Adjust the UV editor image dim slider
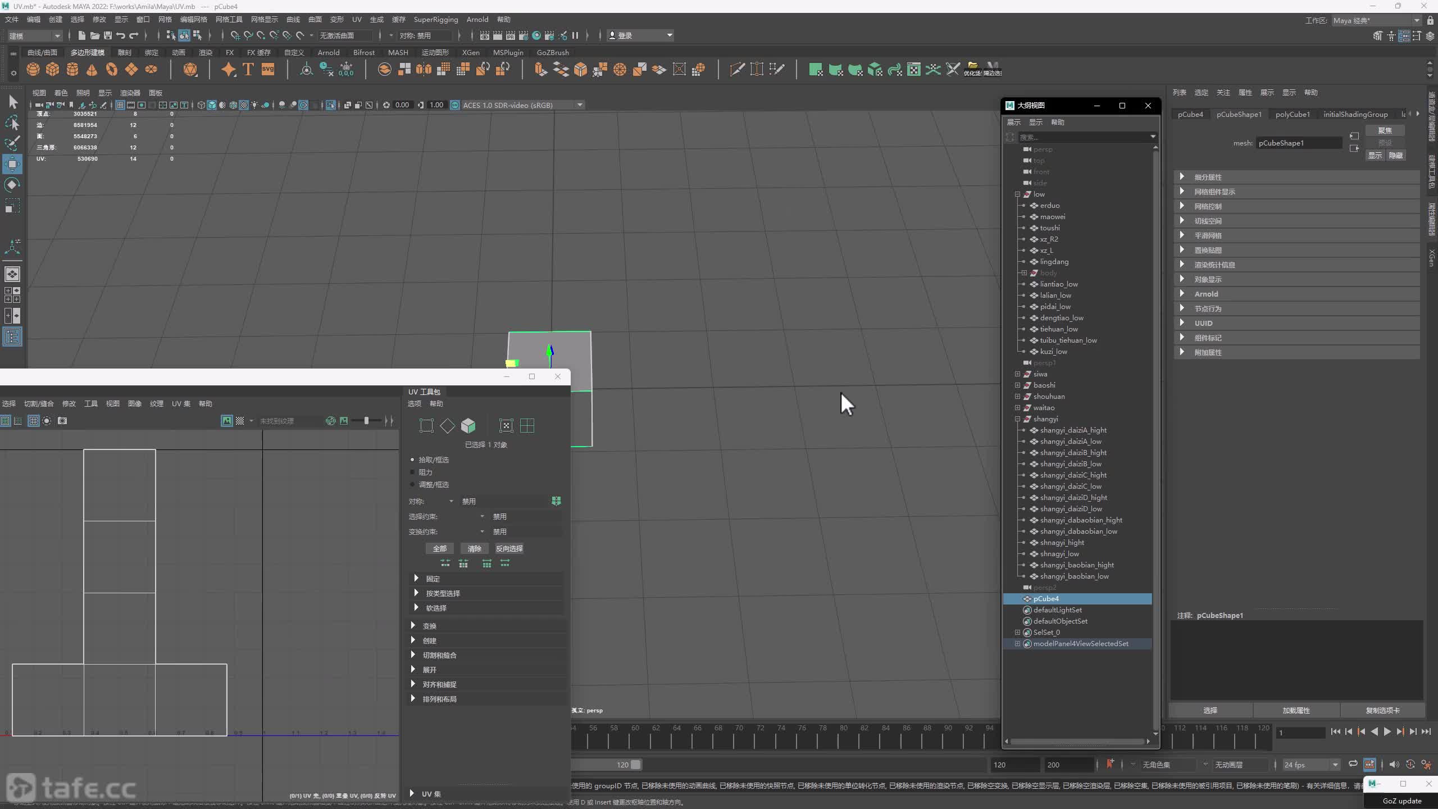The height and width of the screenshot is (809, 1438). pos(366,421)
